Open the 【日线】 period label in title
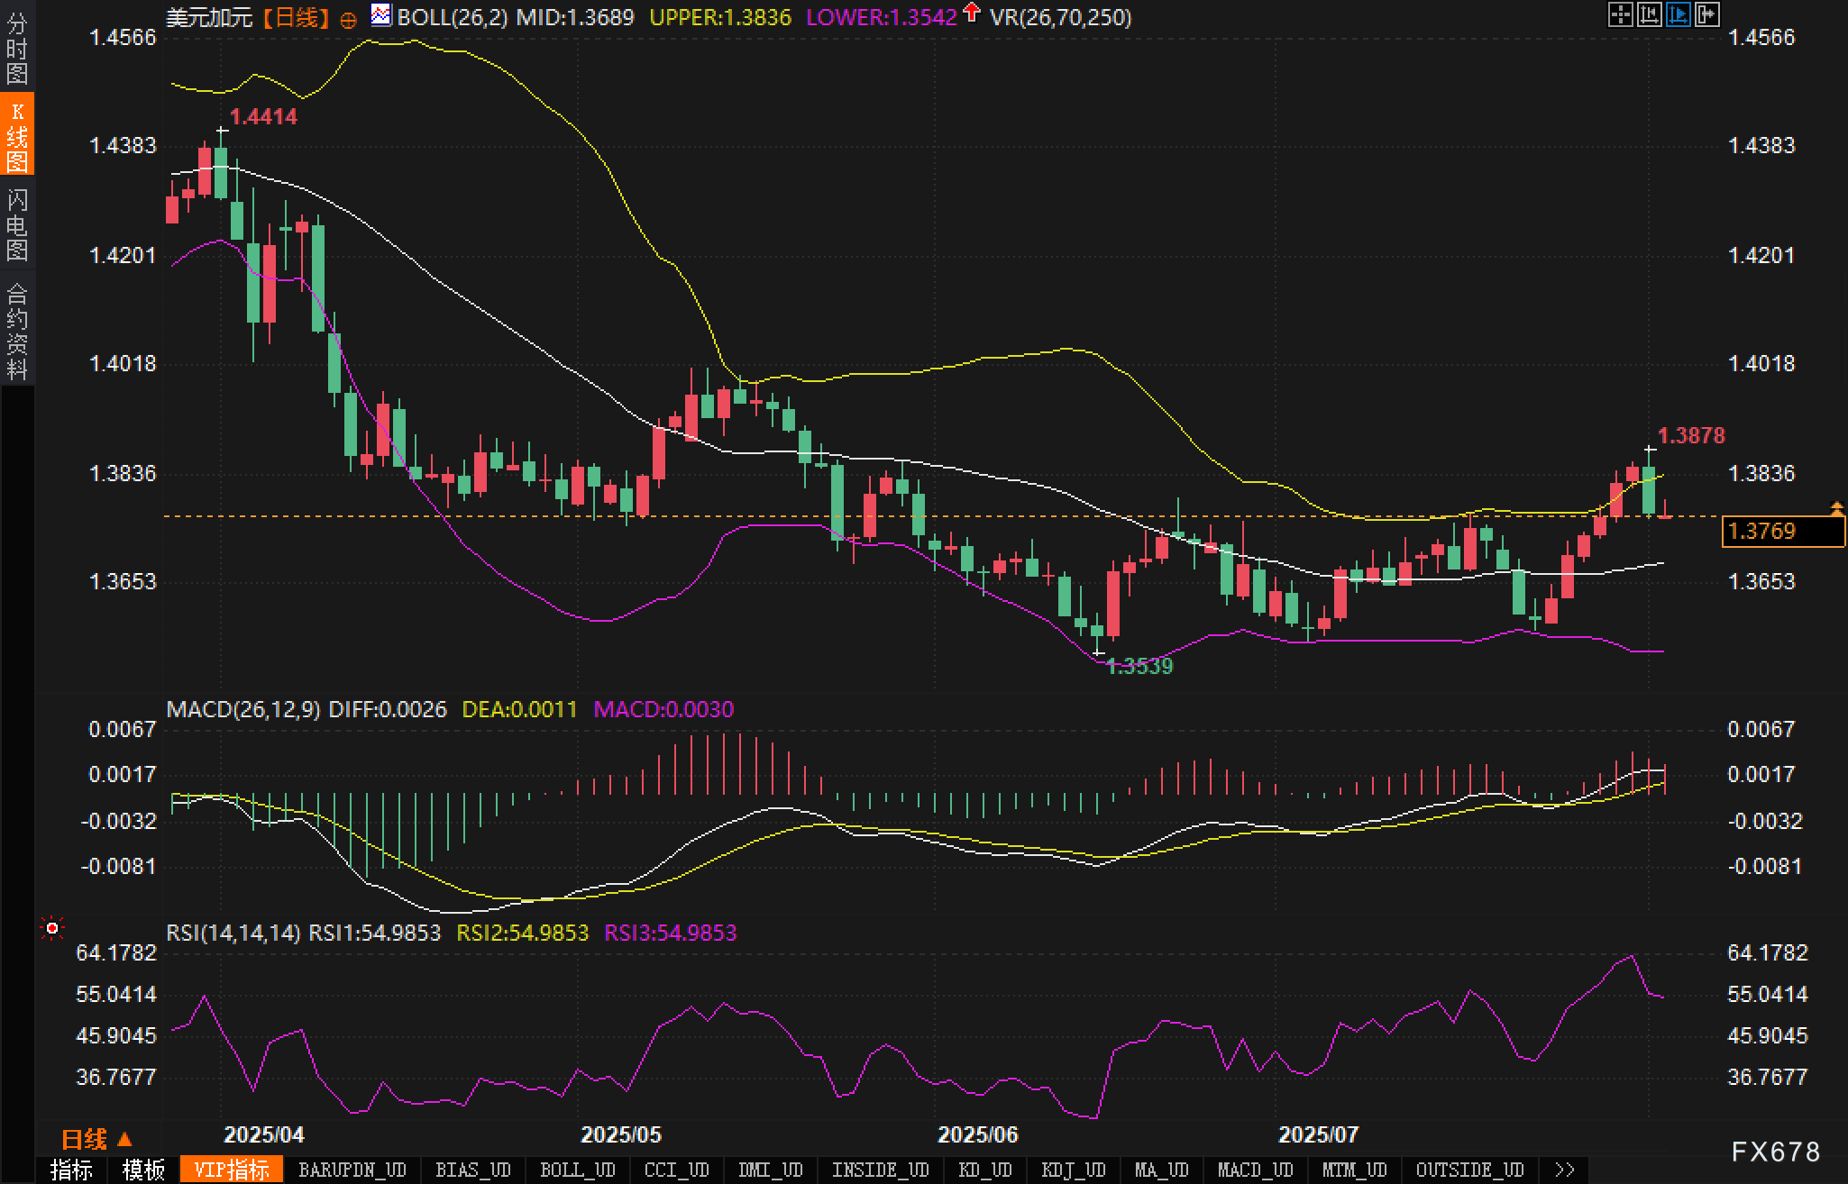The width and height of the screenshot is (1848, 1184). point(297,17)
